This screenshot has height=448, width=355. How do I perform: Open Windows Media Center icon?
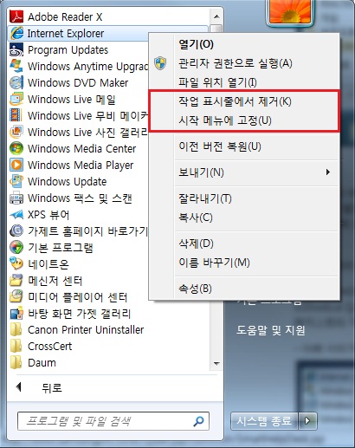[x=16, y=148]
